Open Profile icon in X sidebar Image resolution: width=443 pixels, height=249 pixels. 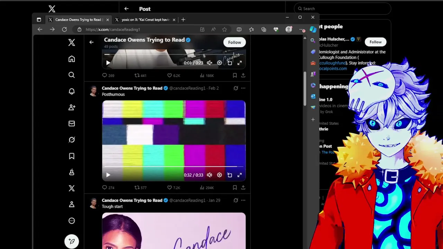pos(72,204)
